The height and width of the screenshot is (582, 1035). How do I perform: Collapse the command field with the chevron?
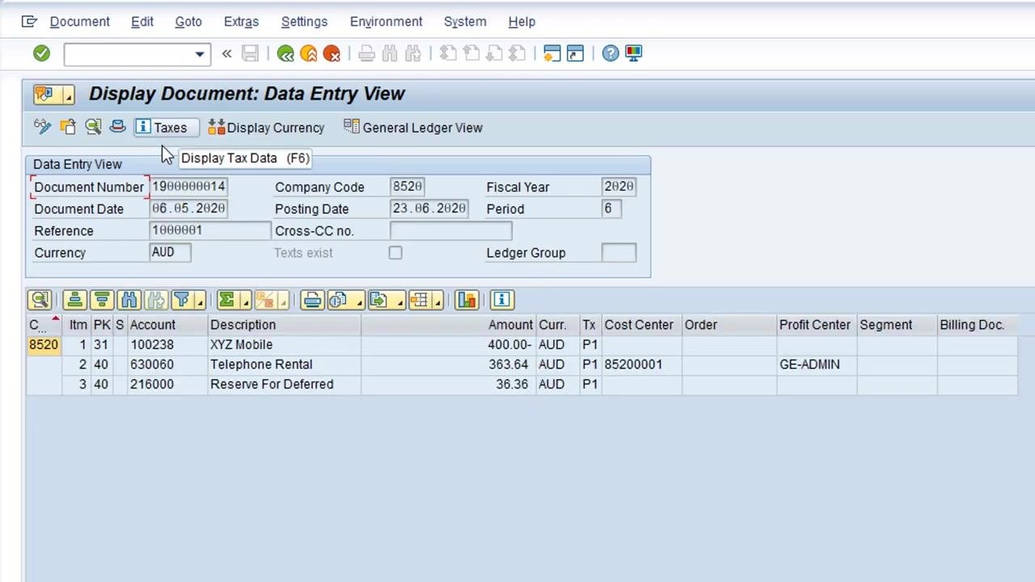[226, 54]
